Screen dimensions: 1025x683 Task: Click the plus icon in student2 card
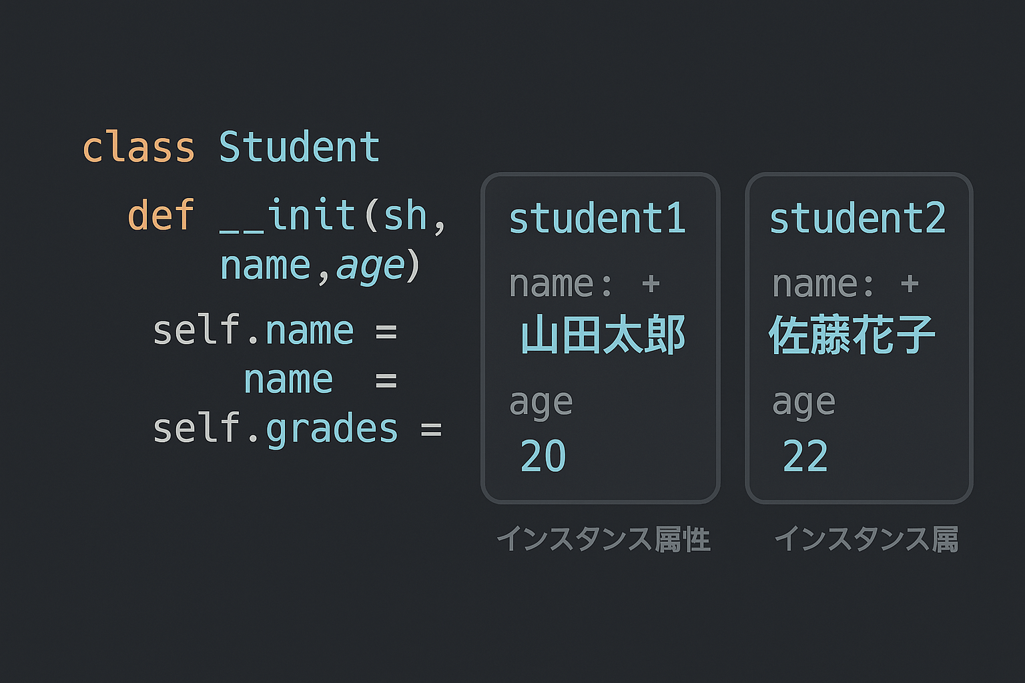click(x=910, y=284)
